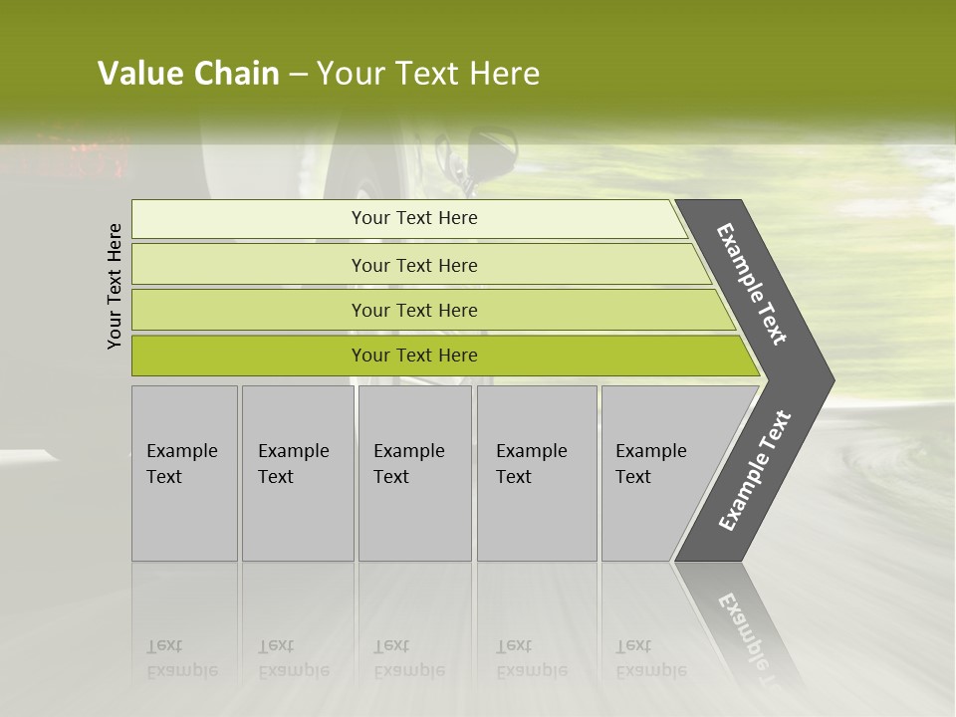956x717 pixels.
Task: Select the fourth gray 'Example Text' box
Action: click(x=537, y=473)
